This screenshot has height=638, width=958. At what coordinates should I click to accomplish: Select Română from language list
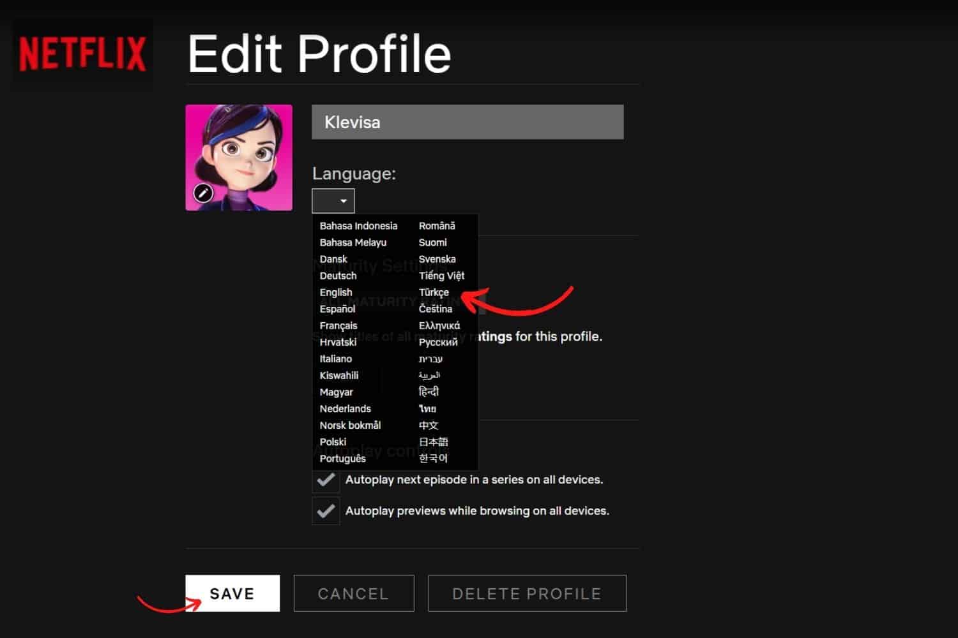click(437, 226)
